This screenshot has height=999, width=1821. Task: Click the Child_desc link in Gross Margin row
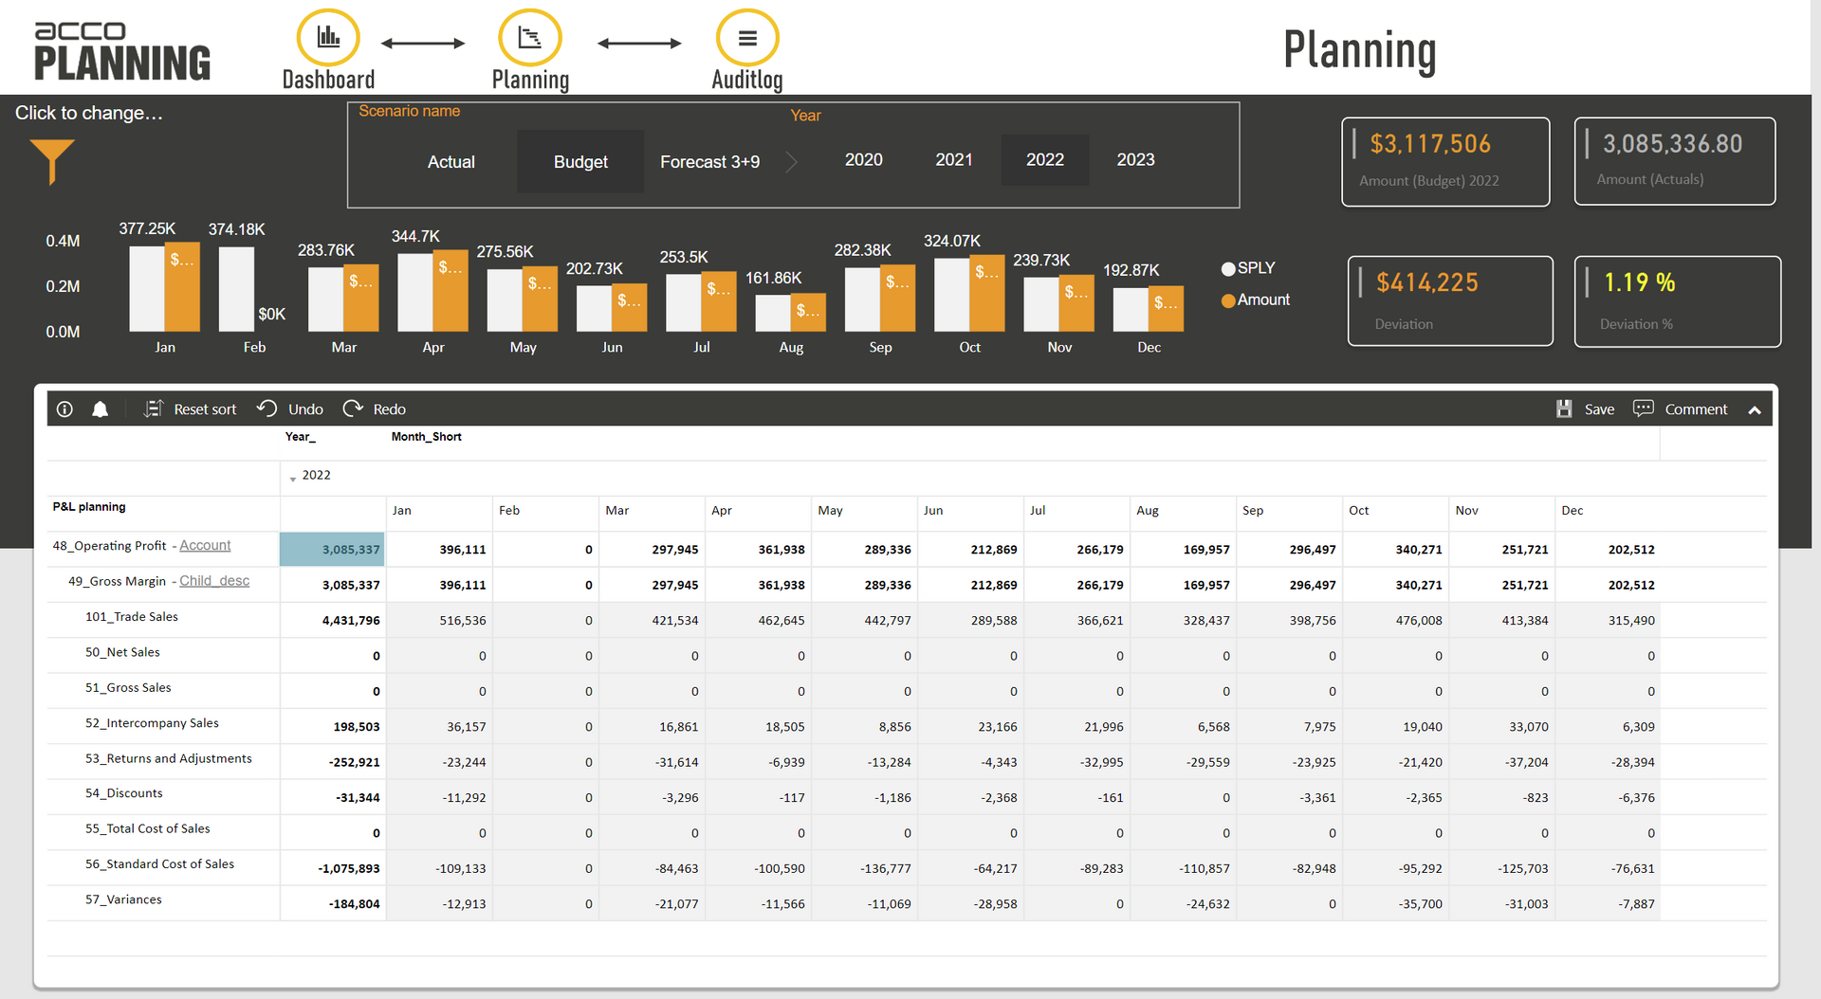coord(214,581)
